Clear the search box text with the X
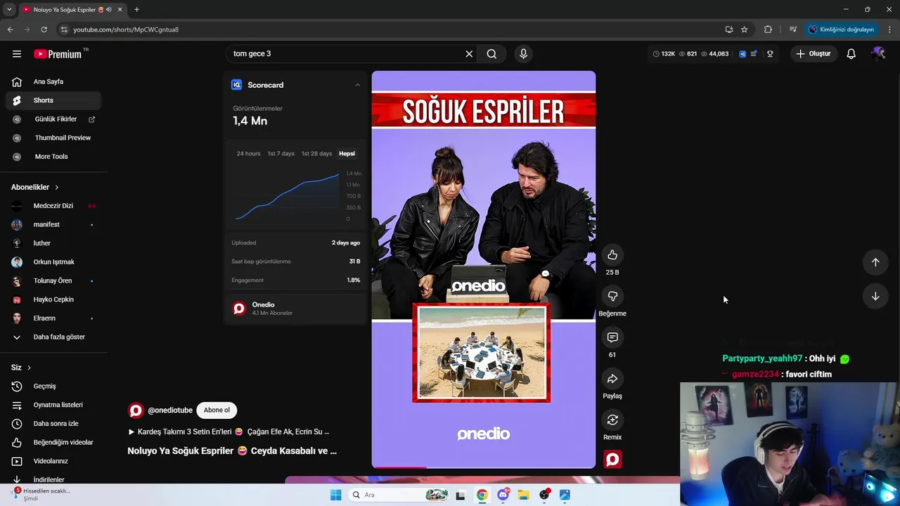This screenshot has width=900, height=506. click(469, 54)
